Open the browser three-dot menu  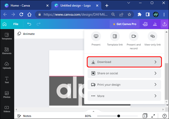164,14
